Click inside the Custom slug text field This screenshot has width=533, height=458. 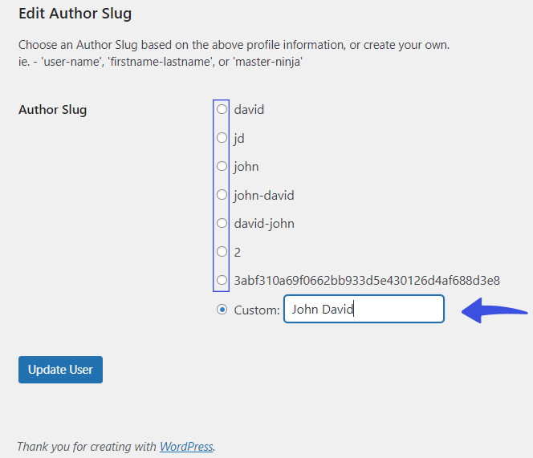tap(364, 309)
